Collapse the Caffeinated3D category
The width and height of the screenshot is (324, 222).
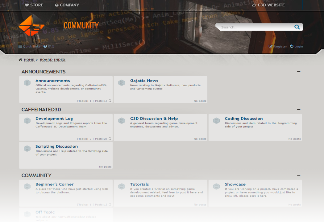(x=299, y=109)
